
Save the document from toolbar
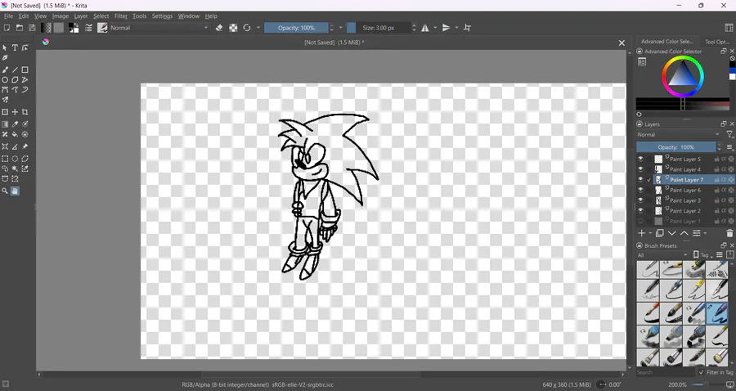pos(32,28)
